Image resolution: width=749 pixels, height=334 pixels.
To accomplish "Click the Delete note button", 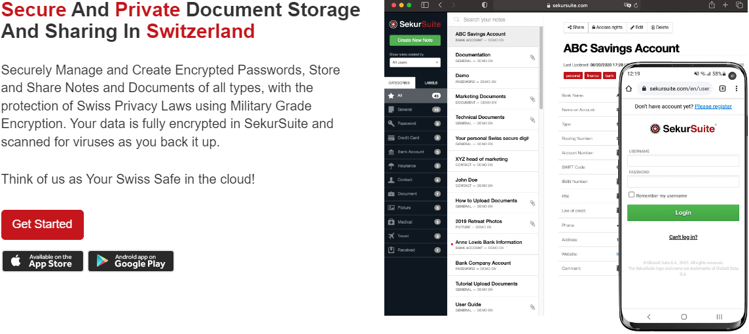I will coord(660,27).
